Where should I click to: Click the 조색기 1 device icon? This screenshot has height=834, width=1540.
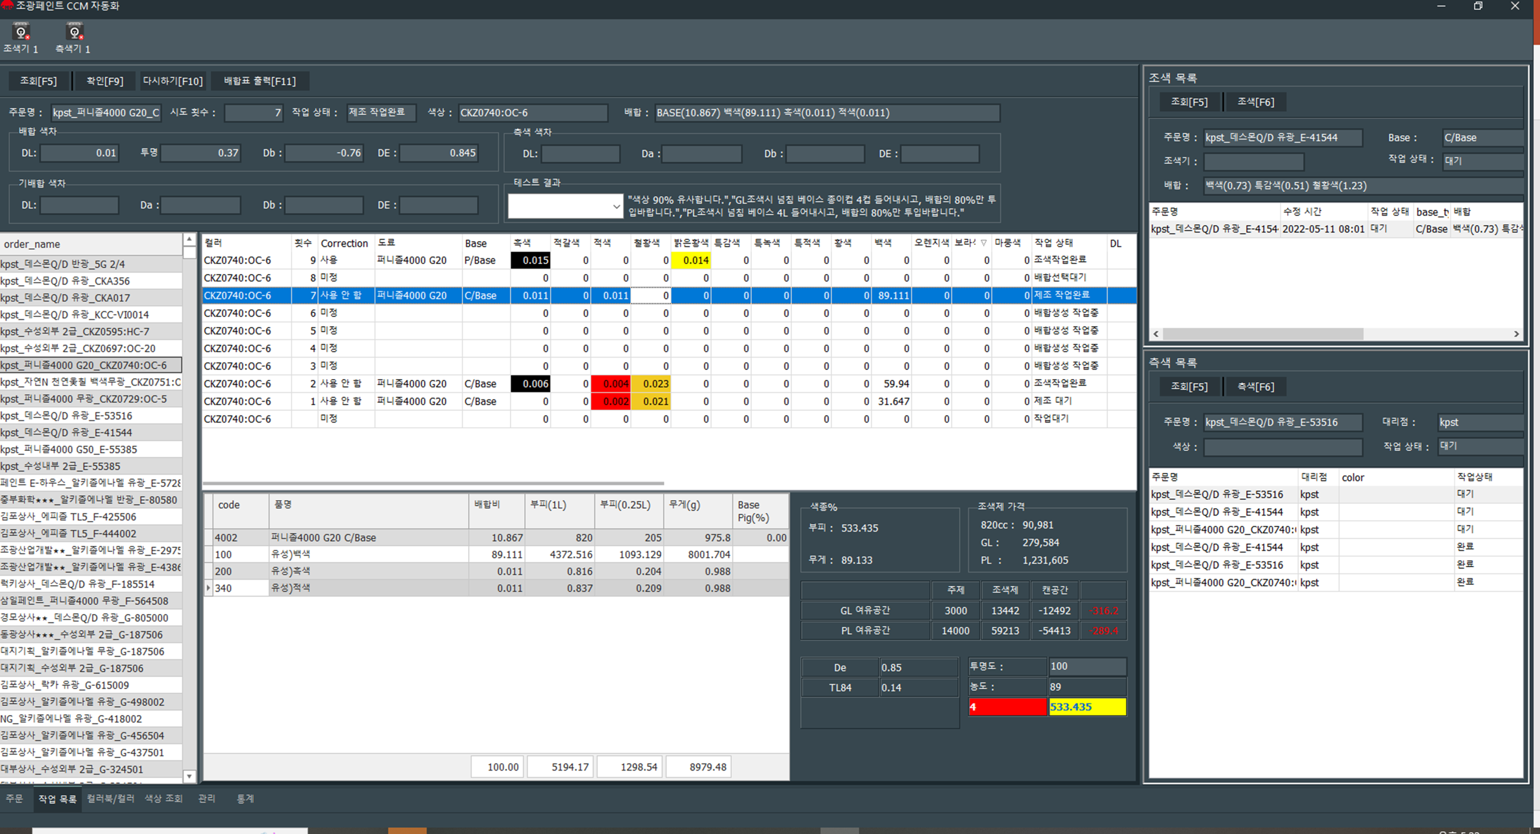21,32
